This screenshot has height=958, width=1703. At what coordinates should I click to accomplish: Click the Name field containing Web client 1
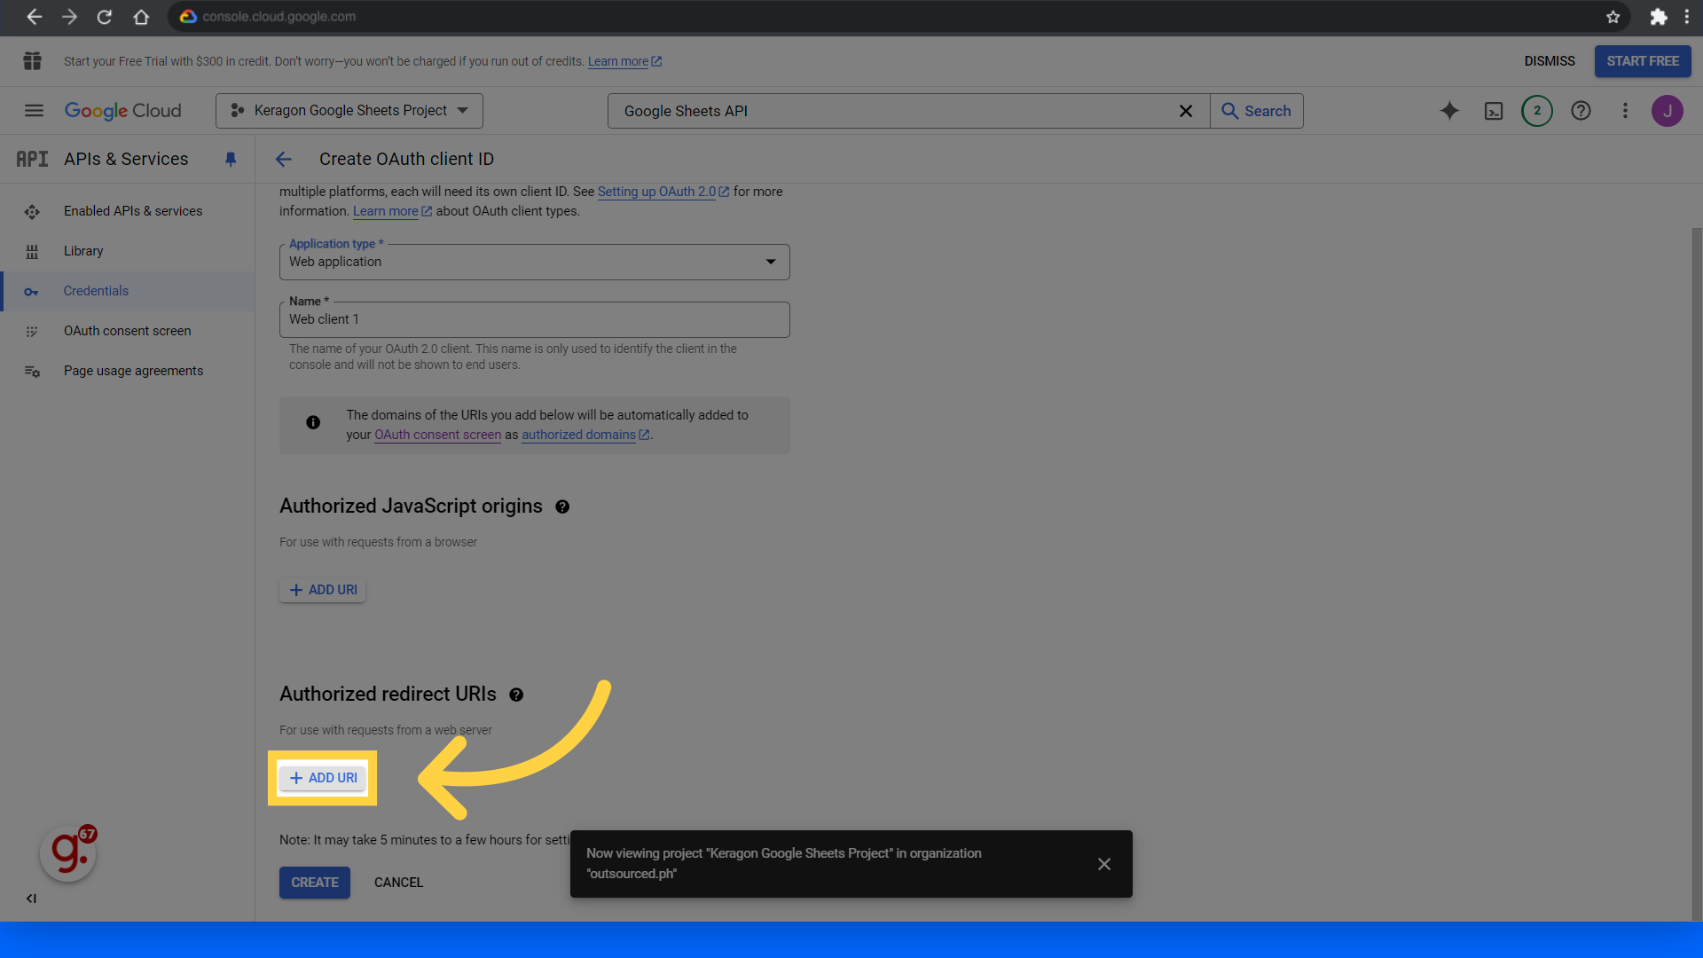point(534,319)
